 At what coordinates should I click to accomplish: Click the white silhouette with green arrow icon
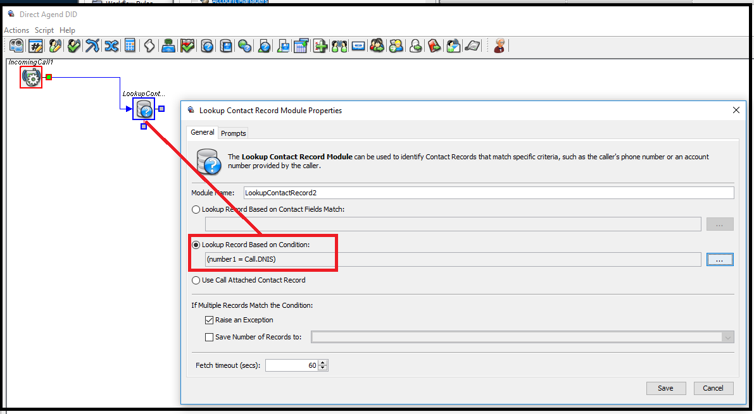coord(416,46)
